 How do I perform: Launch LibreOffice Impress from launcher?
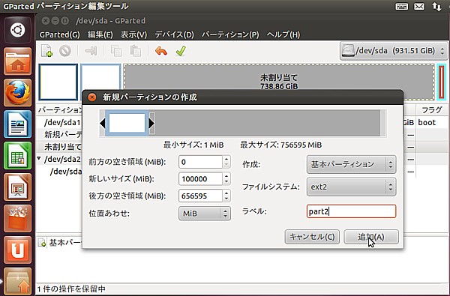[x=18, y=187]
